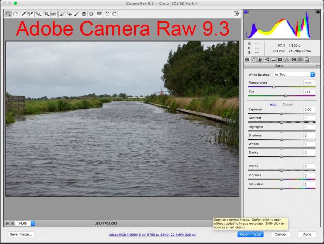
Task: Toggle full screen mode icon
Action: click(x=236, y=14)
